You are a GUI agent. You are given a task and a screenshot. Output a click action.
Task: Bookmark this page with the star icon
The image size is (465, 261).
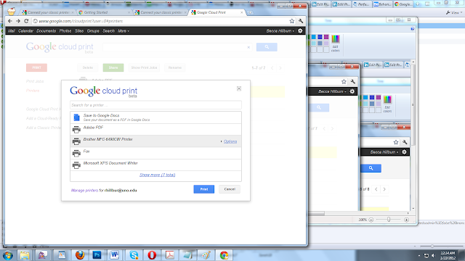click(292, 21)
